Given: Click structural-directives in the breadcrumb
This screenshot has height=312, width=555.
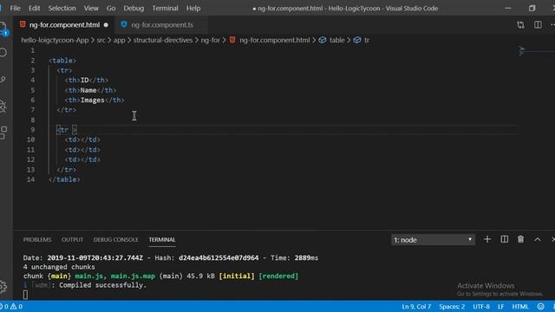Looking at the screenshot, I should (163, 40).
